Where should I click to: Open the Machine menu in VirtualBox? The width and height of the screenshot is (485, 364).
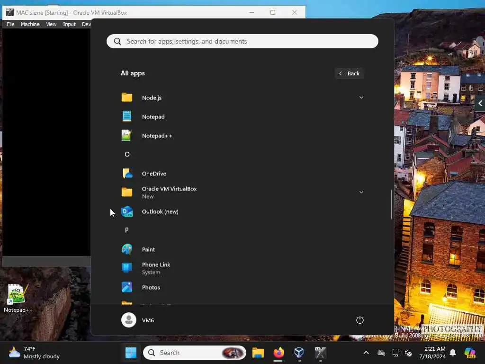click(x=30, y=24)
